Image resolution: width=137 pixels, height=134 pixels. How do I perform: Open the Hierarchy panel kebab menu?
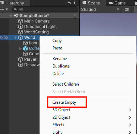[75, 2]
